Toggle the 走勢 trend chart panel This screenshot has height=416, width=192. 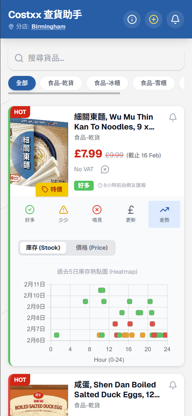pos(164,214)
